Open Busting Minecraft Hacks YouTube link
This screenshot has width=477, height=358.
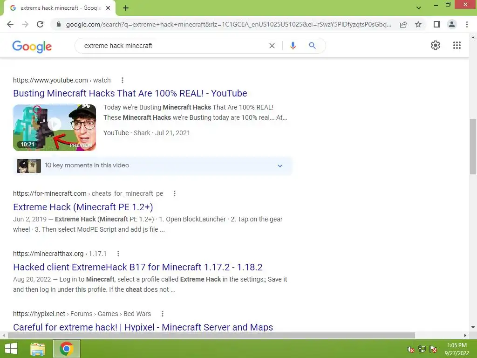coord(130,93)
